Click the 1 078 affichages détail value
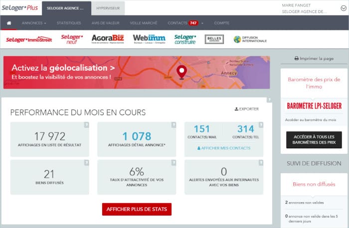The image size is (349, 228). click(x=137, y=136)
